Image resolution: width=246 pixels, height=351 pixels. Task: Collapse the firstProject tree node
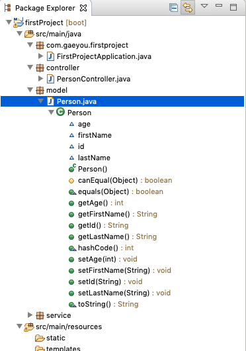9,23
